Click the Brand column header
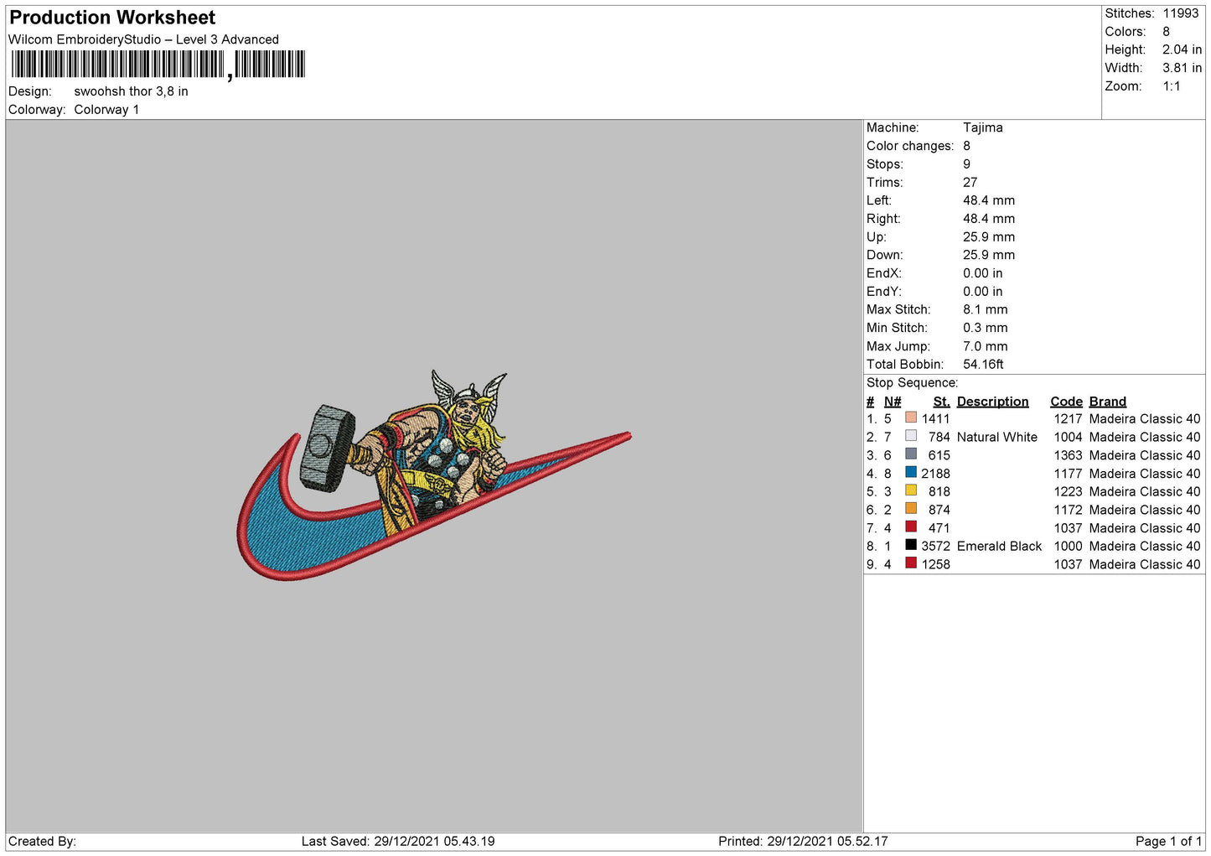The height and width of the screenshot is (856, 1211). 1107,402
